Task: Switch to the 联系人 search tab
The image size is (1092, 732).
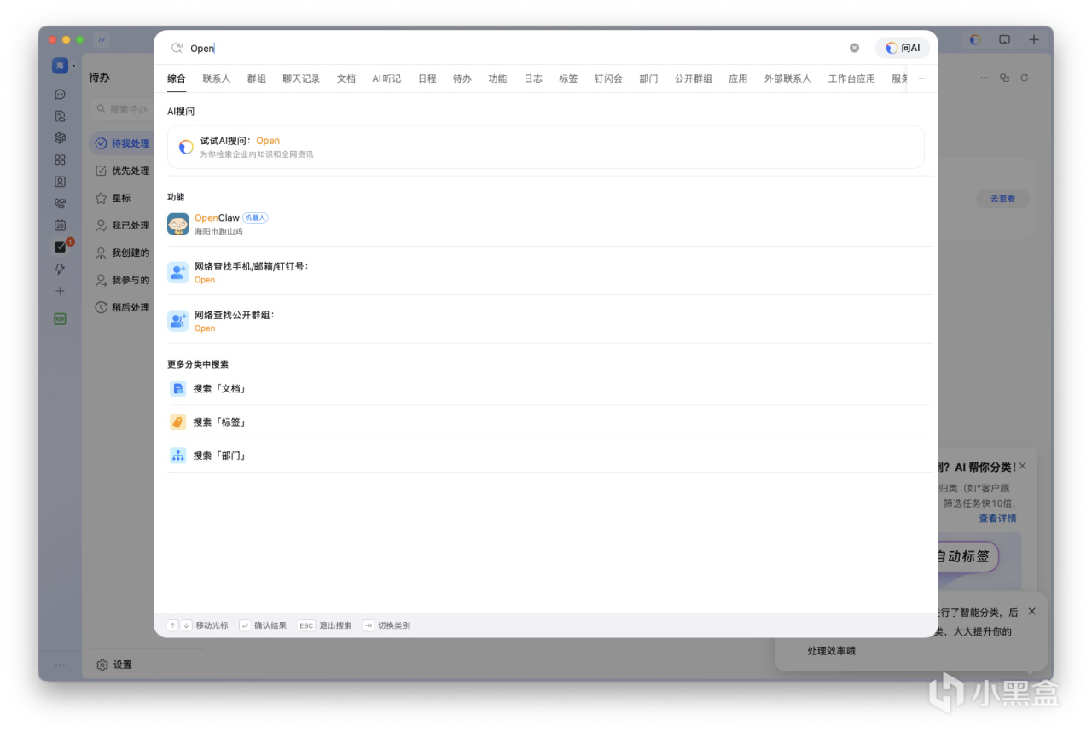Action: [x=217, y=78]
